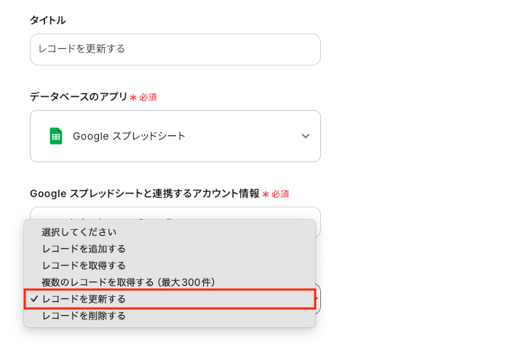Click the action dropdown arrow behind the menu

click(318, 298)
